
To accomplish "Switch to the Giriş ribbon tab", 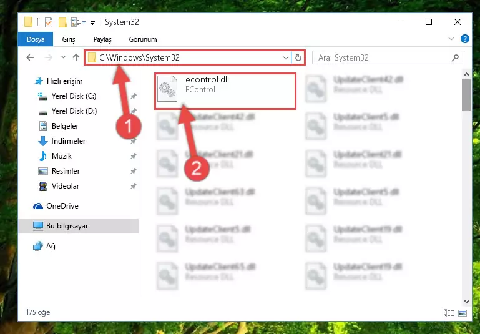I will click(x=69, y=39).
